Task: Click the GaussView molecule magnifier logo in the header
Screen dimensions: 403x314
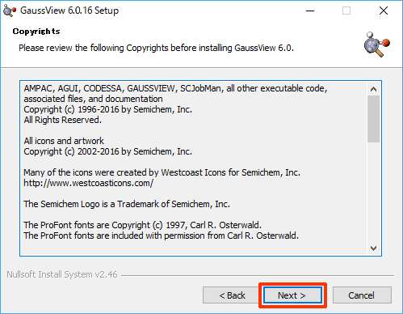Action: click(376, 45)
